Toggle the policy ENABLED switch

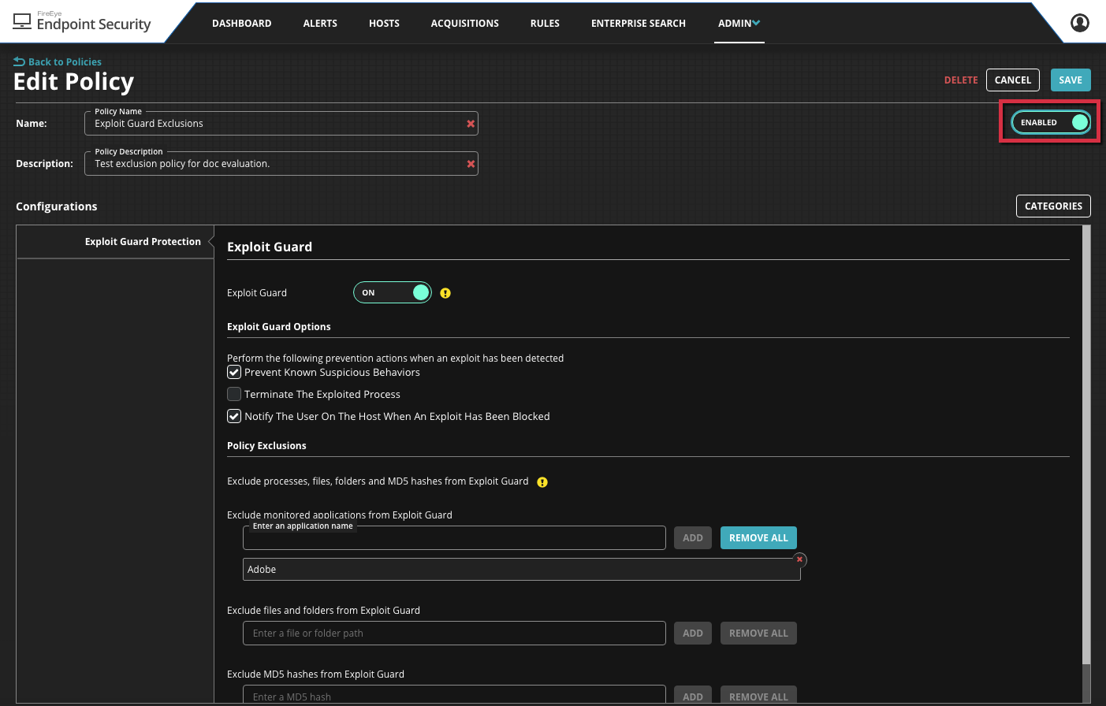[x=1051, y=122]
